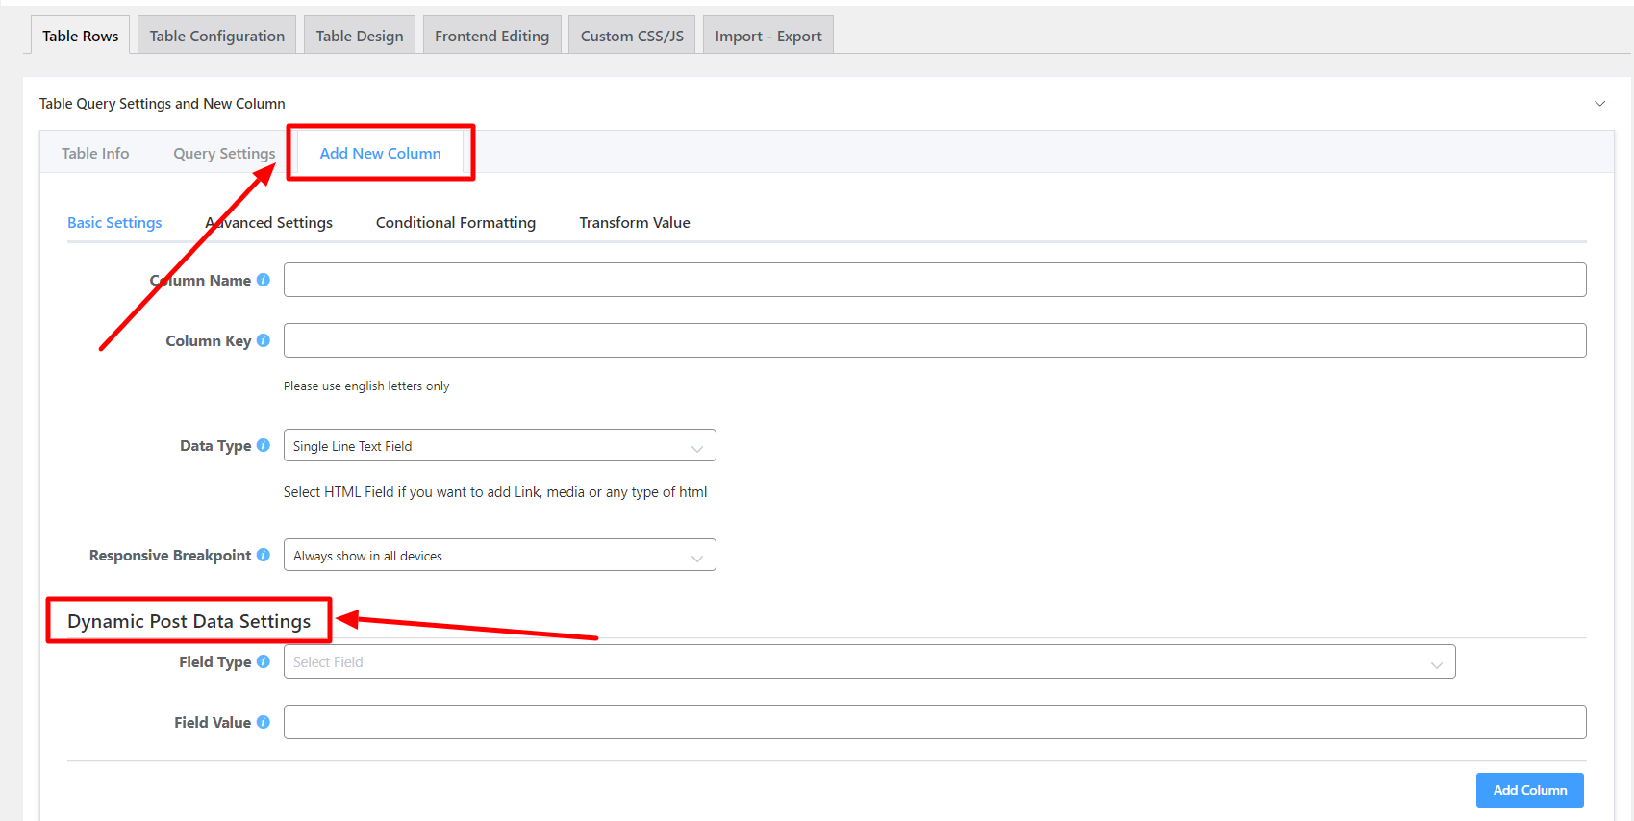
Task: Click the Column Name info icon
Action: [x=264, y=280]
